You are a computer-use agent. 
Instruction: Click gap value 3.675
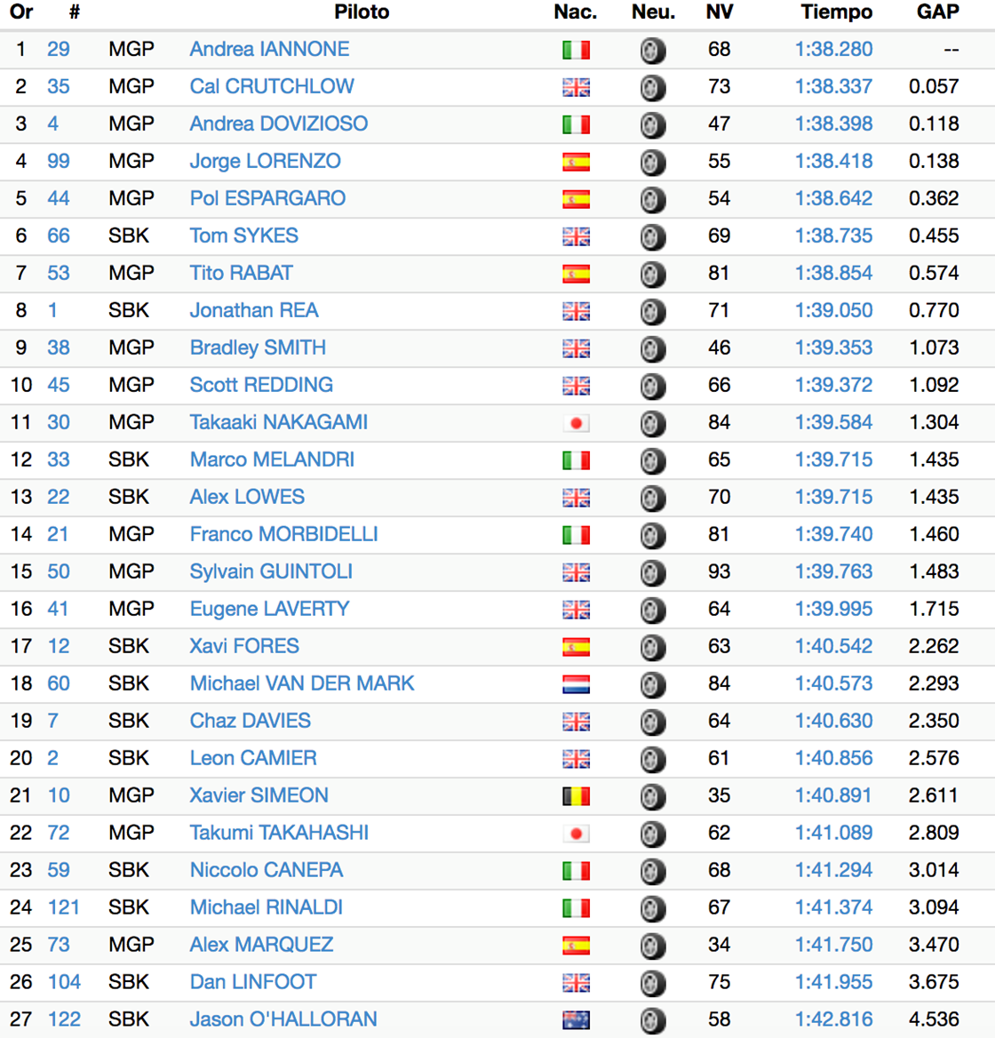click(934, 982)
